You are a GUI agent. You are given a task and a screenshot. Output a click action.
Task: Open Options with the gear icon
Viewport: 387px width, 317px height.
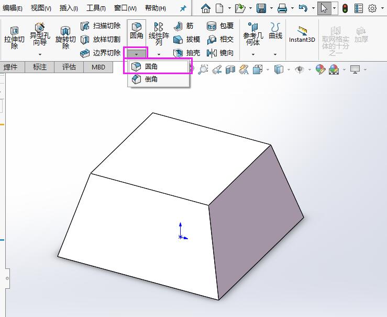click(x=372, y=8)
